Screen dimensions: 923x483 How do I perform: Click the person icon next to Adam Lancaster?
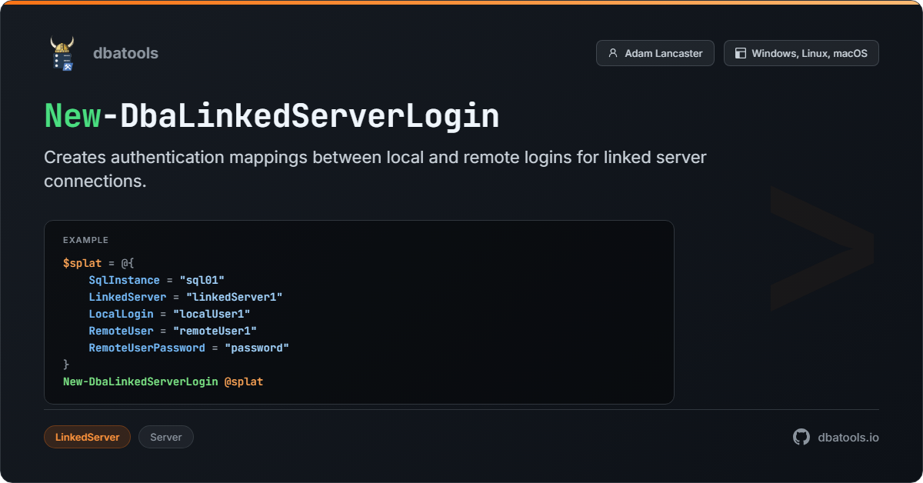click(613, 53)
